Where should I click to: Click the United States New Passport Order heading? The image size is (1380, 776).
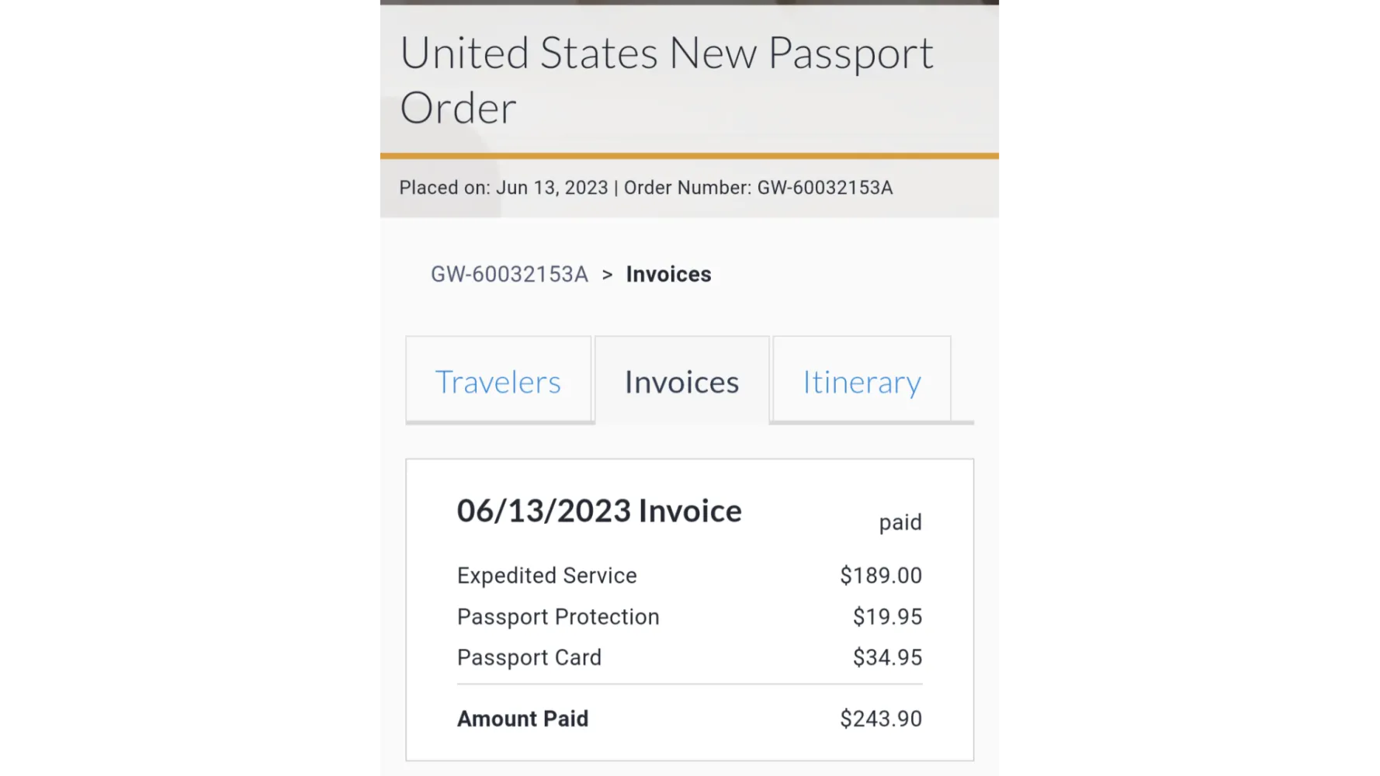[666, 80]
